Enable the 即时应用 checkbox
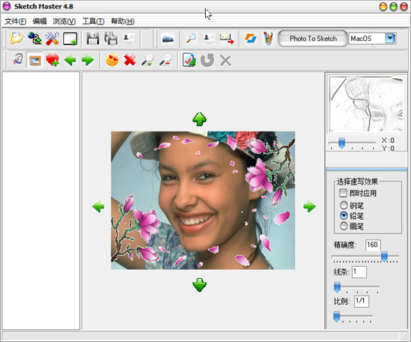 pyautogui.click(x=343, y=193)
